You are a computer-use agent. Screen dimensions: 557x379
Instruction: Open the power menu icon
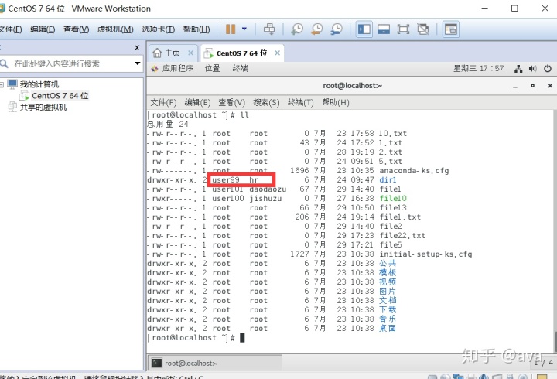(x=548, y=69)
